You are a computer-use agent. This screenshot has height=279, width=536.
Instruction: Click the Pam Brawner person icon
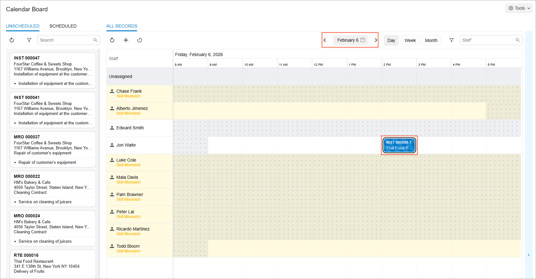(x=112, y=194)
